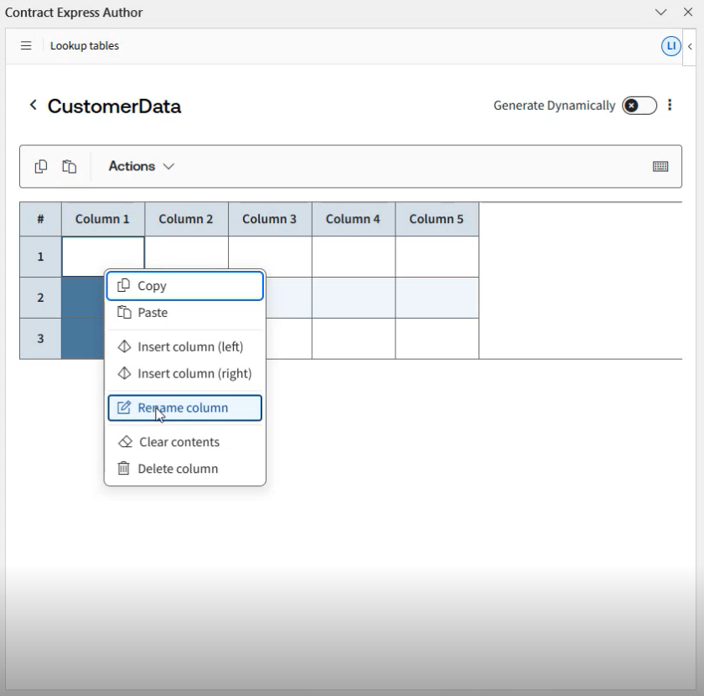
Task: Click the toolbar copy icon
Action: click(41, 166)
